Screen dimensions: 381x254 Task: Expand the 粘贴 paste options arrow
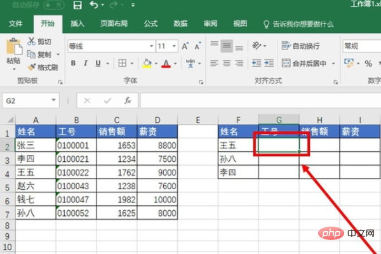click(x=14, y=69)
